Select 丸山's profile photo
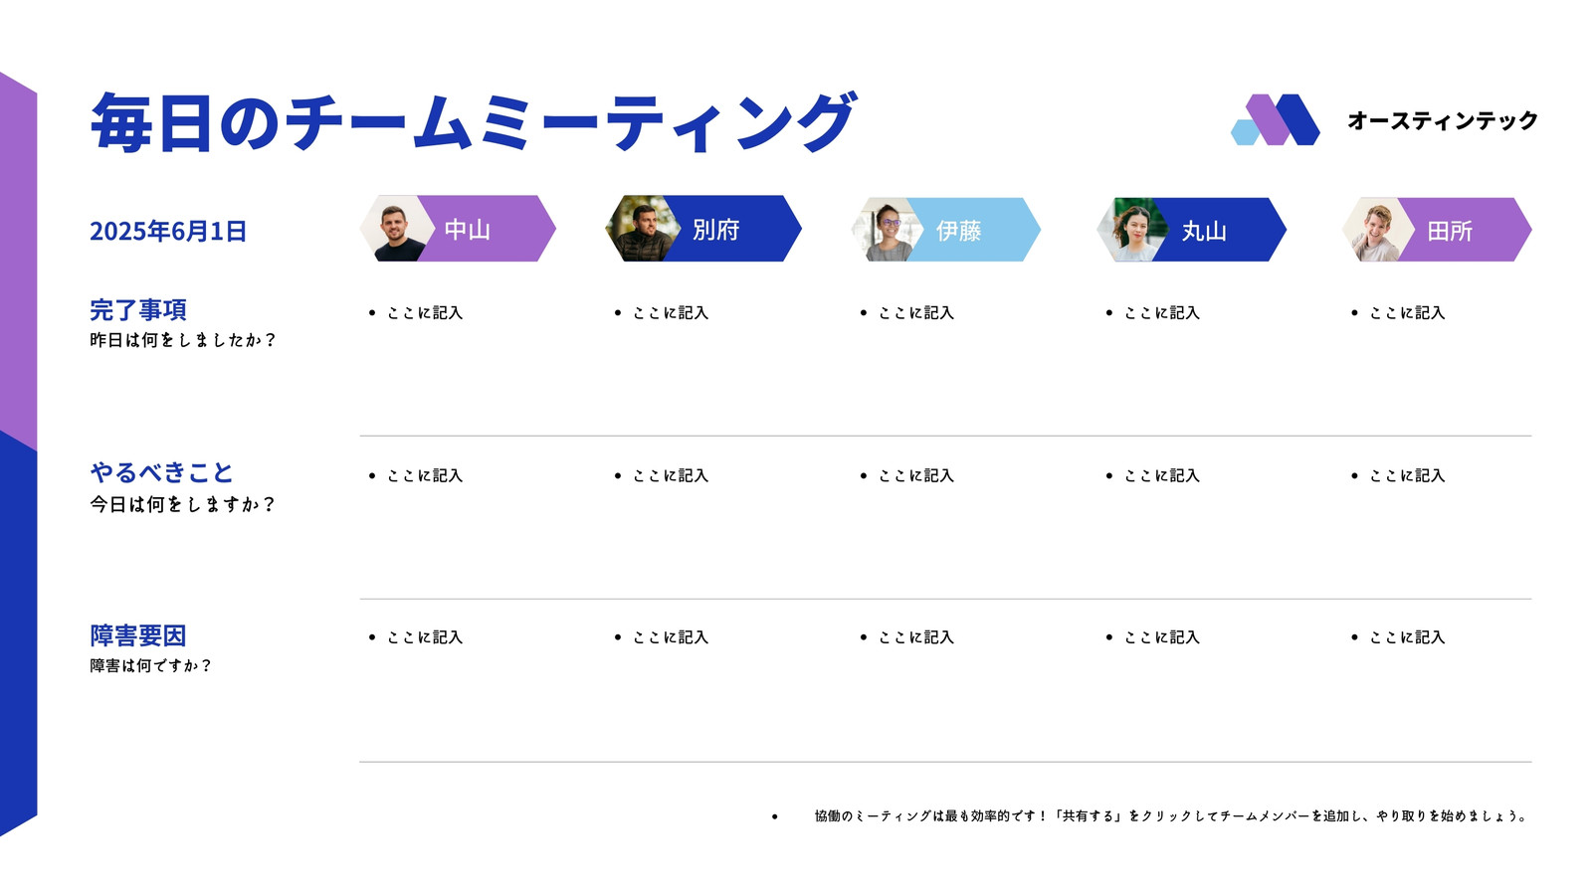This screenshot has height=895, width=1592. pos(1133,230)
